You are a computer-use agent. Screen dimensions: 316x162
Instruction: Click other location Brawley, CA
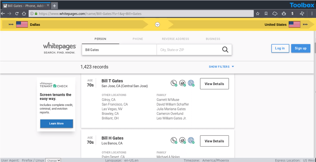(x=110, y=114)
